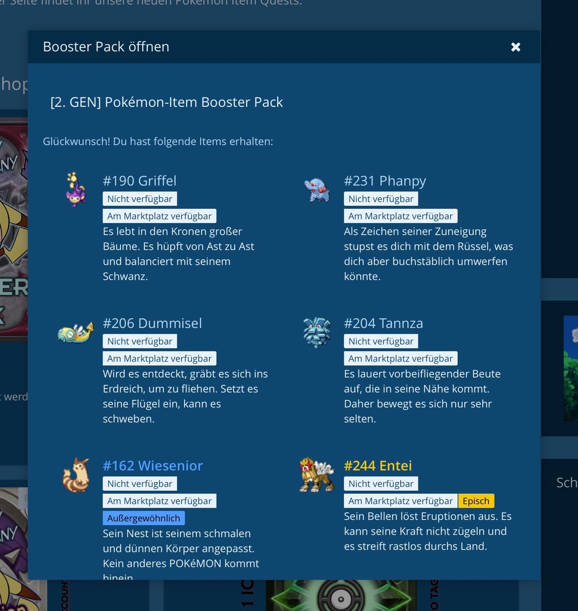Select the #204 Tannza heading
Viewport: 578px width, 611px height.
tap(383, 323)
